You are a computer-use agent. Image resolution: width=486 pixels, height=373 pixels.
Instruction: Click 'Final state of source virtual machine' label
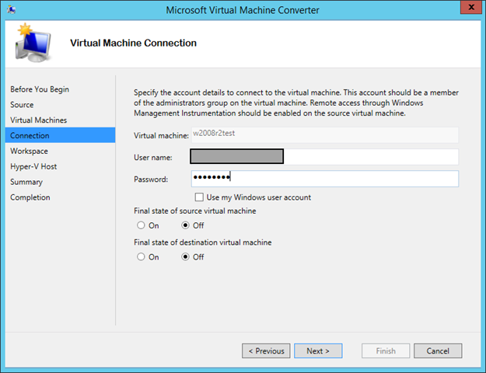(195, 211)
